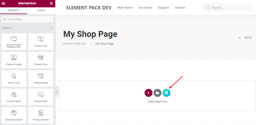Select the Add To Cart widget
The height and width of the screenshot is (125, 256).
coord(14,78)
